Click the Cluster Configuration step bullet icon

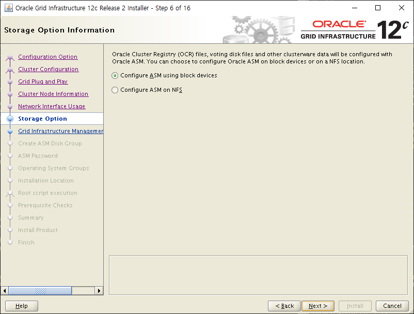pyautogui.click(x=10, y=70)
